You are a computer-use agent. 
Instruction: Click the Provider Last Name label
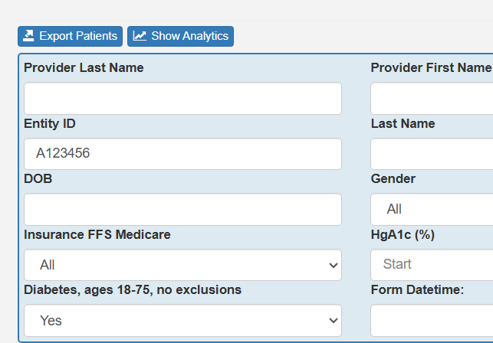tap(84, 67)
